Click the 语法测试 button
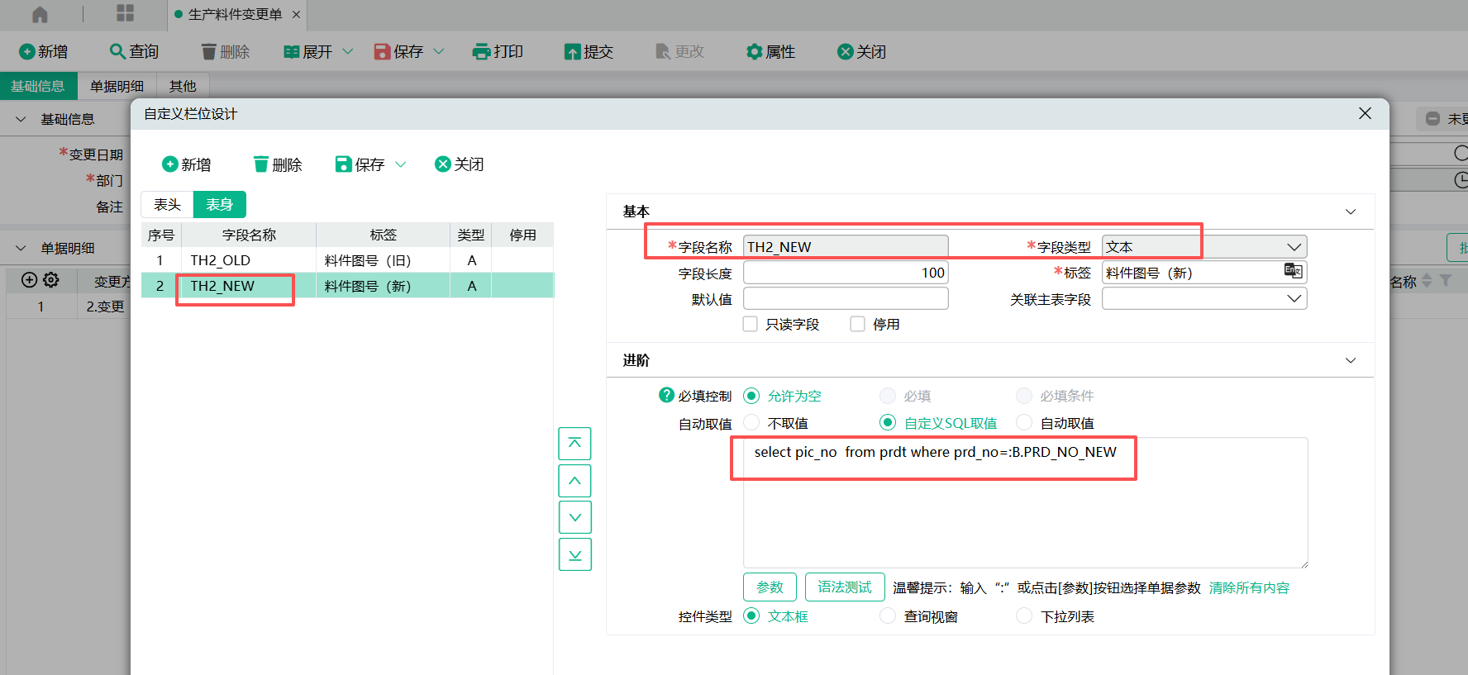This screenshot has height=675, width=1468. point(845,587)
